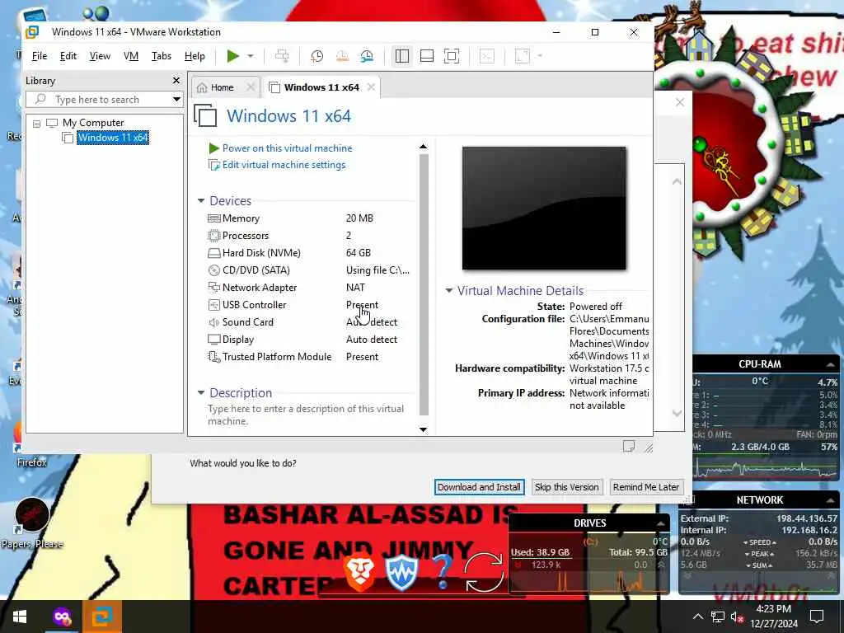Screen dimensions: 844x633
Task: Collapse the CPU-RAM widget arrow
Action: 830,364
